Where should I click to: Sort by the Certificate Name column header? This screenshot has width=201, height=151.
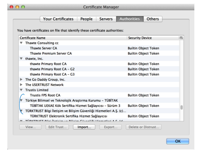tap(73, 38)
